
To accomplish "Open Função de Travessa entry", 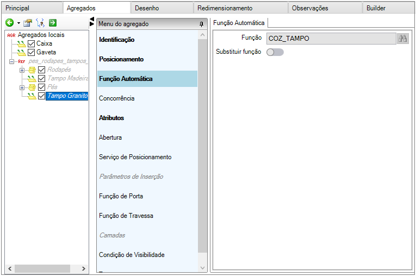I will pyautogui.click(x=147, y=216).
